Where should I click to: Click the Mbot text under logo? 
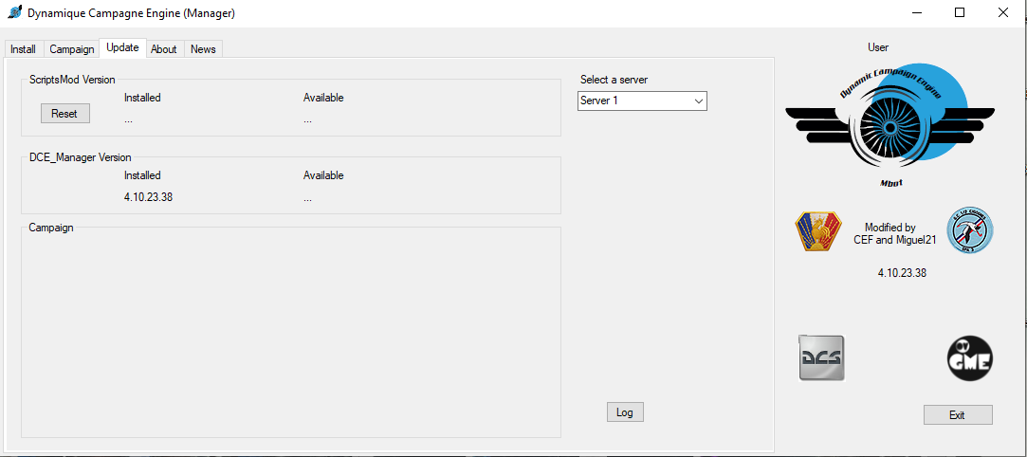[891, 183]
